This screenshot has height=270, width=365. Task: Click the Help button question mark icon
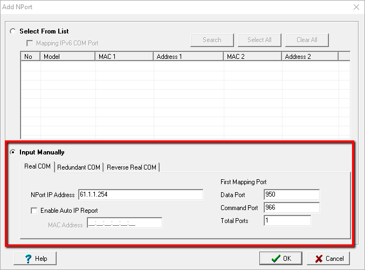(29, 259)
